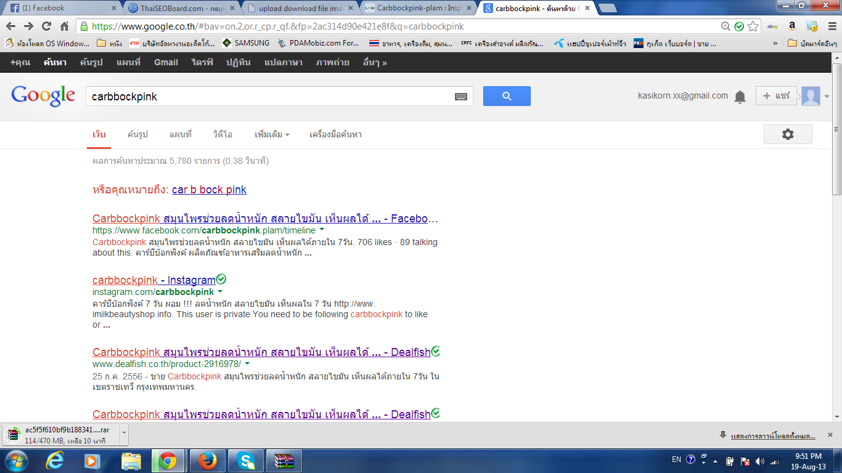
Task: Click the green safety check beside Instagram result
Action: tap(221, 279)
